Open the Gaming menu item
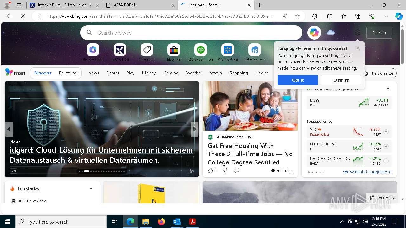The image size is (406, 228). (x=171, y=73)
